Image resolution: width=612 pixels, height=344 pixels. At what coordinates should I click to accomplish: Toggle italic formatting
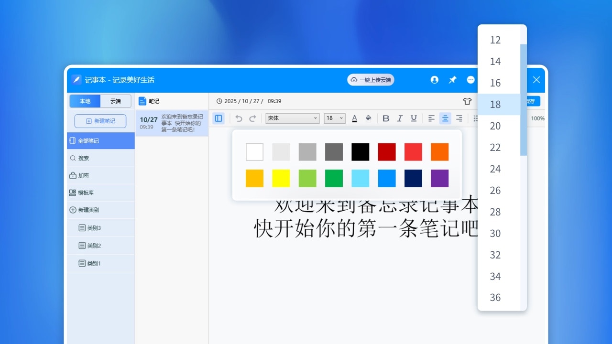400,118
